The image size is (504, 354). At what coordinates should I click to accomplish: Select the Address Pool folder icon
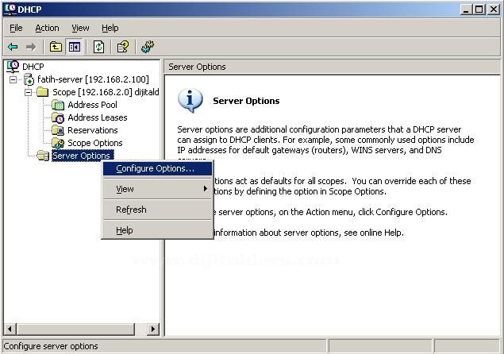point(58,105)
